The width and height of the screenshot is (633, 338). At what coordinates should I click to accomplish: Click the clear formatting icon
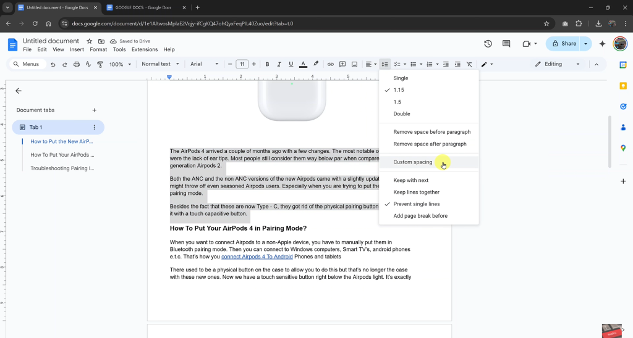click(469, 64)
